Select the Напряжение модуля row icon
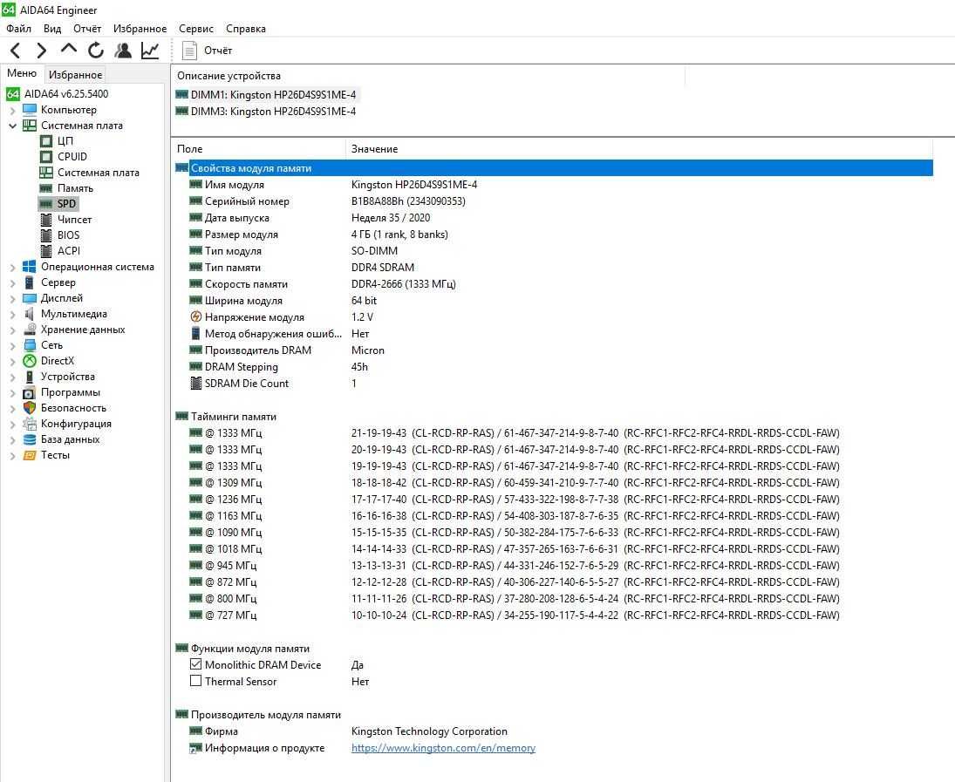Image resolution: width=955 pixels, height=782 pixels. coord(195,316)
